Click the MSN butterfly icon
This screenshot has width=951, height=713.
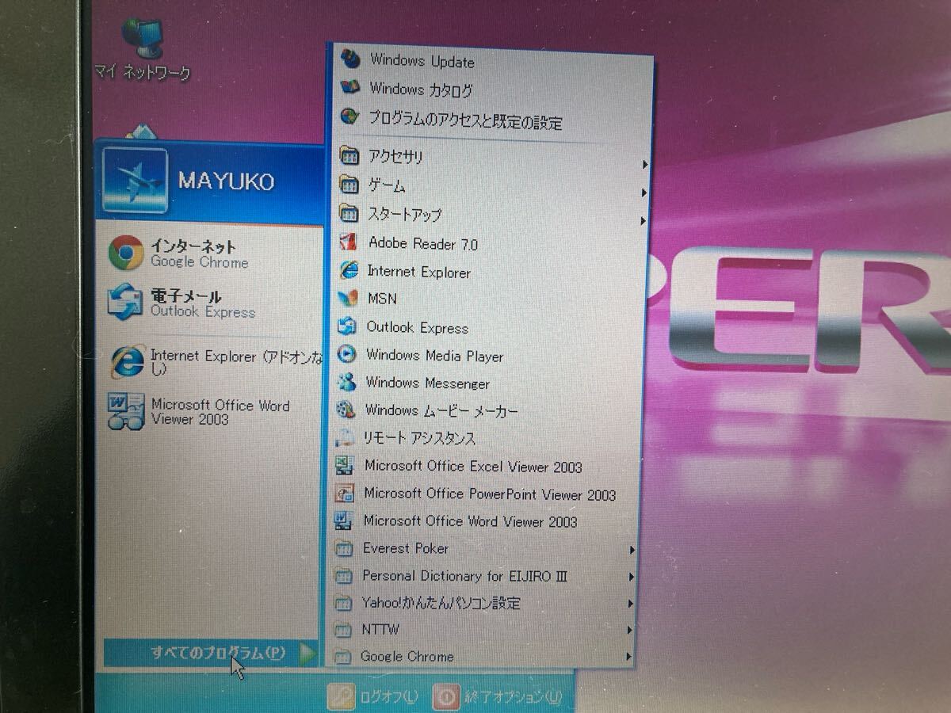point(348,299)
